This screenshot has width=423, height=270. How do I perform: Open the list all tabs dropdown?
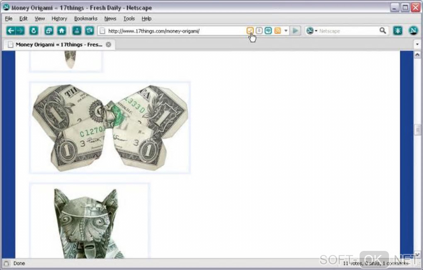coord(417,44)
